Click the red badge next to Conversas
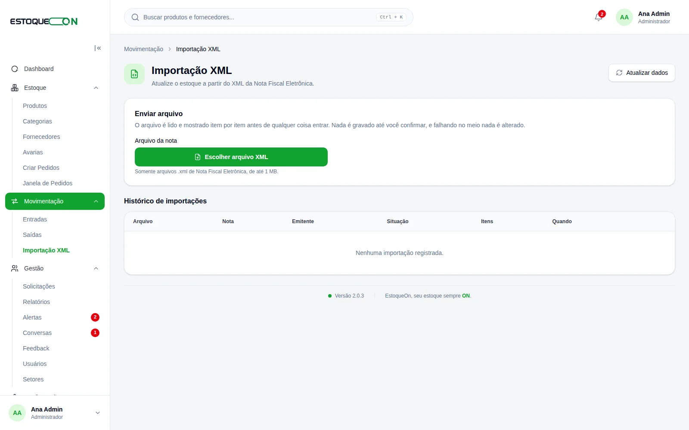This screenshot has width=689, height=430. click(95, 333)
